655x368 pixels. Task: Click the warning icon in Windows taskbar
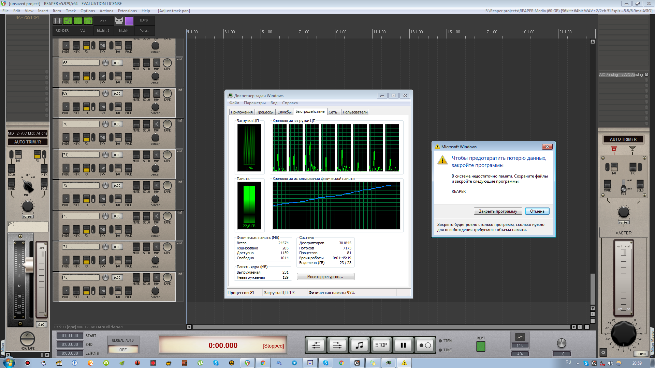tap(404, 363)
